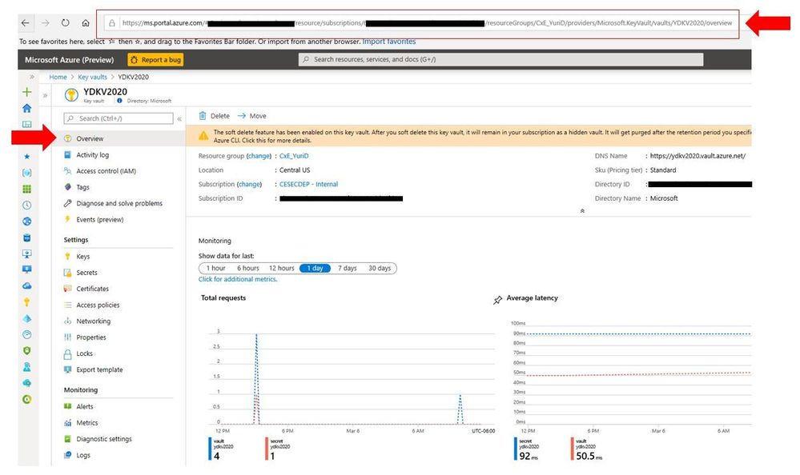Click the blue star Favorites icon
The height and width of the screenshot is (475, 800).
click(27, 157)
